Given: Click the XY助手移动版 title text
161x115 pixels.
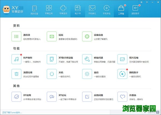Looking at the screenshot, I should [x=66, y=58].
